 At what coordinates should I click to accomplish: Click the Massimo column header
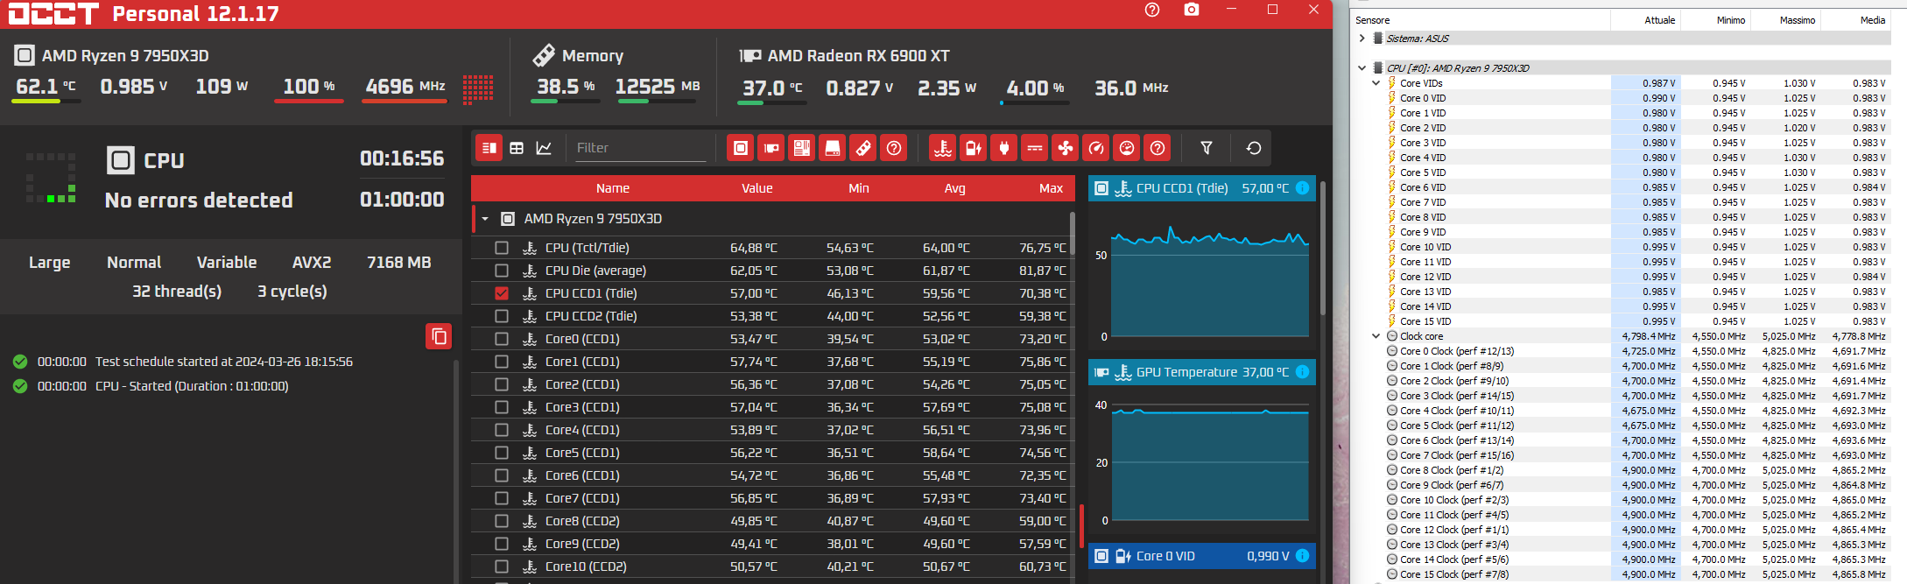click(x=1786, y=20)
